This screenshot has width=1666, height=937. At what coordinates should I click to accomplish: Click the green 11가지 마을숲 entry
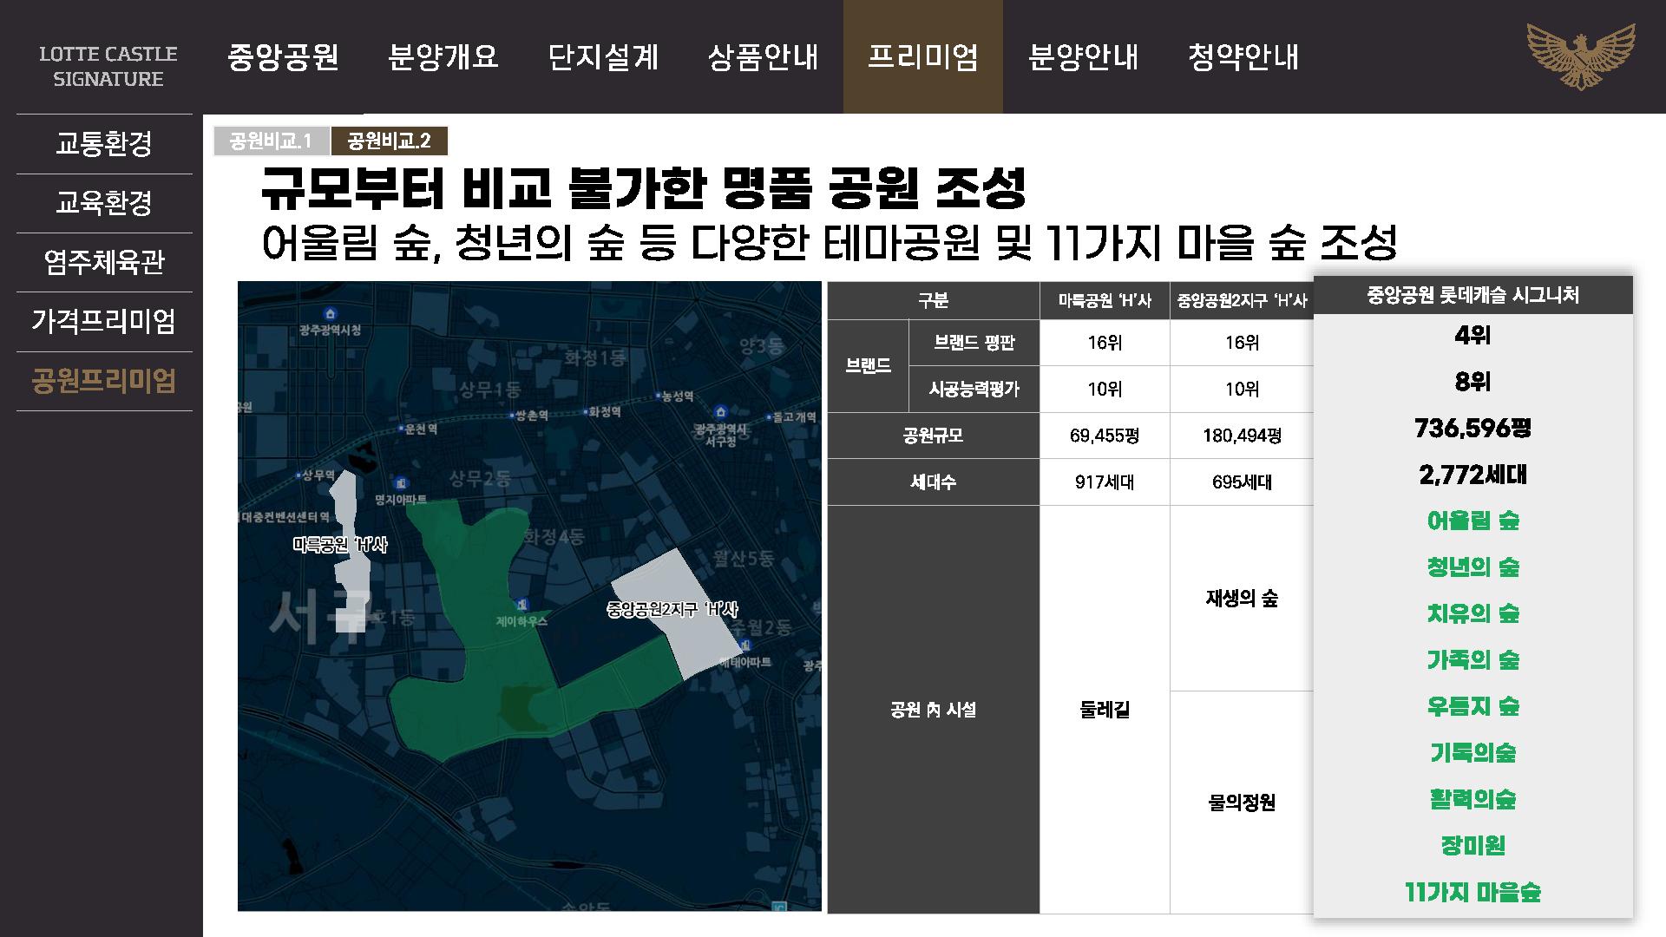(x=1473, y=892)
